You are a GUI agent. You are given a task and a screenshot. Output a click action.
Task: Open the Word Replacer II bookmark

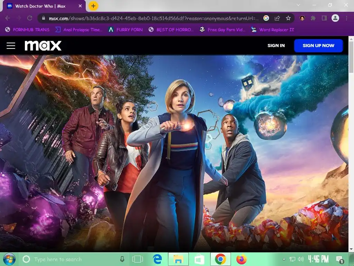coord(273,30)
